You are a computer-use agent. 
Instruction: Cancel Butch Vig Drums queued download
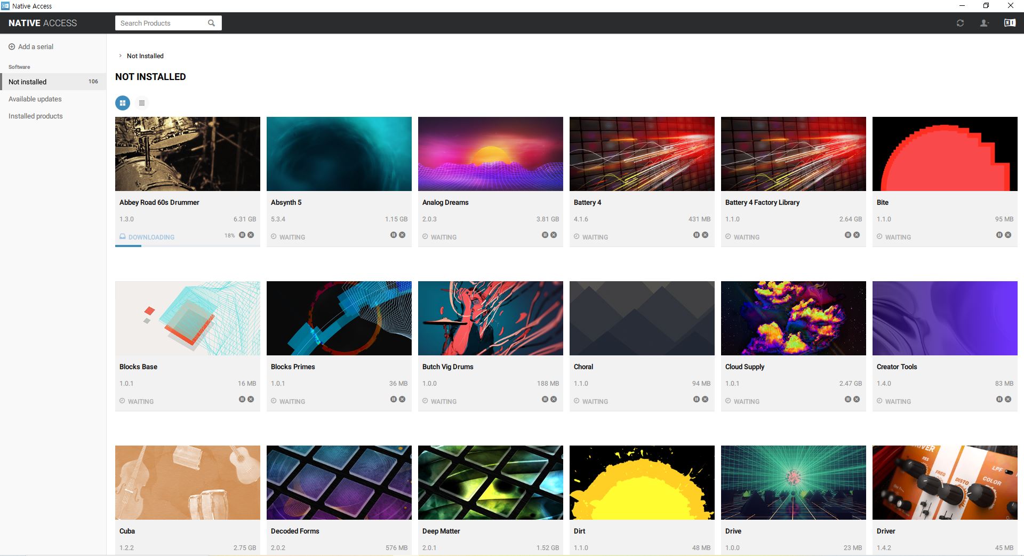click(x=554, y=399)
